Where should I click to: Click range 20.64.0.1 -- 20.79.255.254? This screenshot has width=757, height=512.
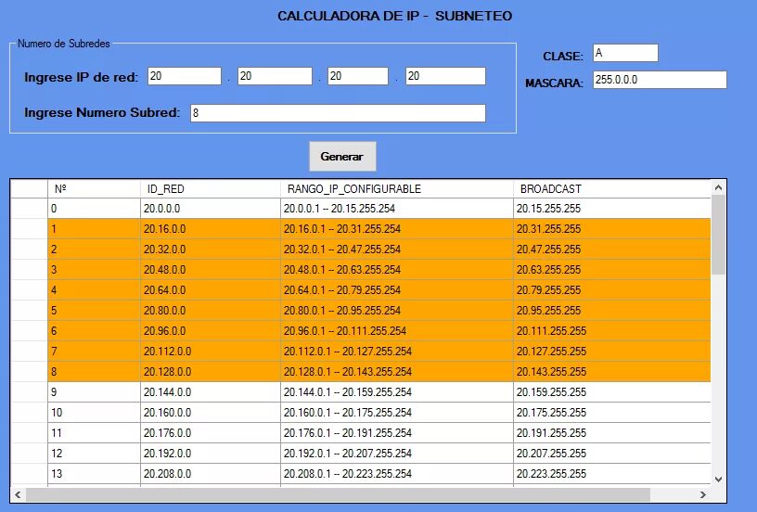tap(397, 290)
